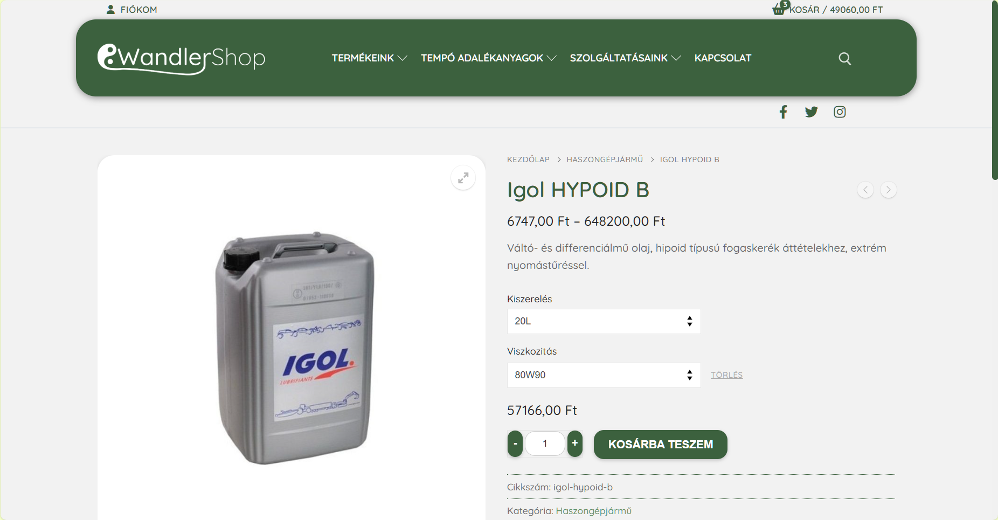Click Kosárba teszem add-to-cart button
Image resolution: width=998 pixels, height=520 pixels.
click(660, 445)
